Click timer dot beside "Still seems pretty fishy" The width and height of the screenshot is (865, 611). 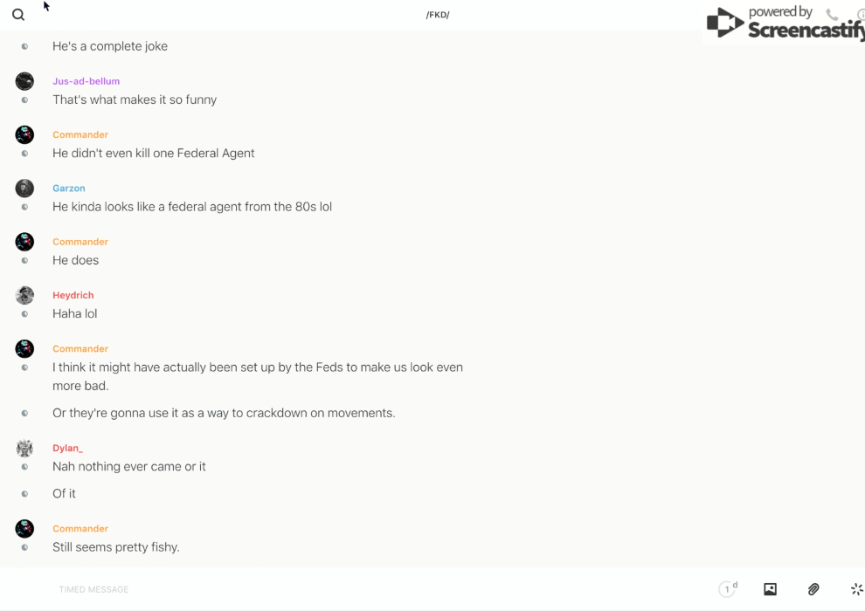click(x=24, y=547)
